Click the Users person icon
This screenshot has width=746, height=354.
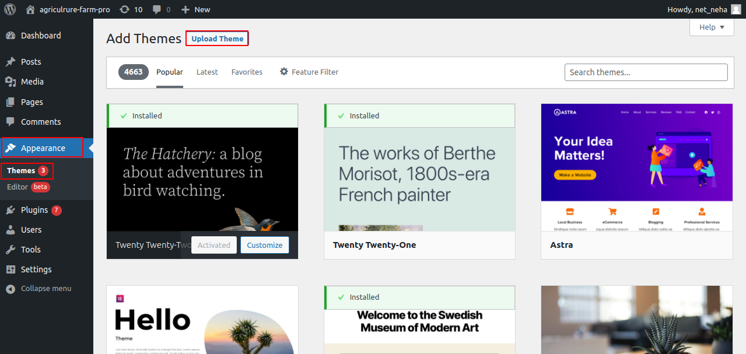(10, 230)
